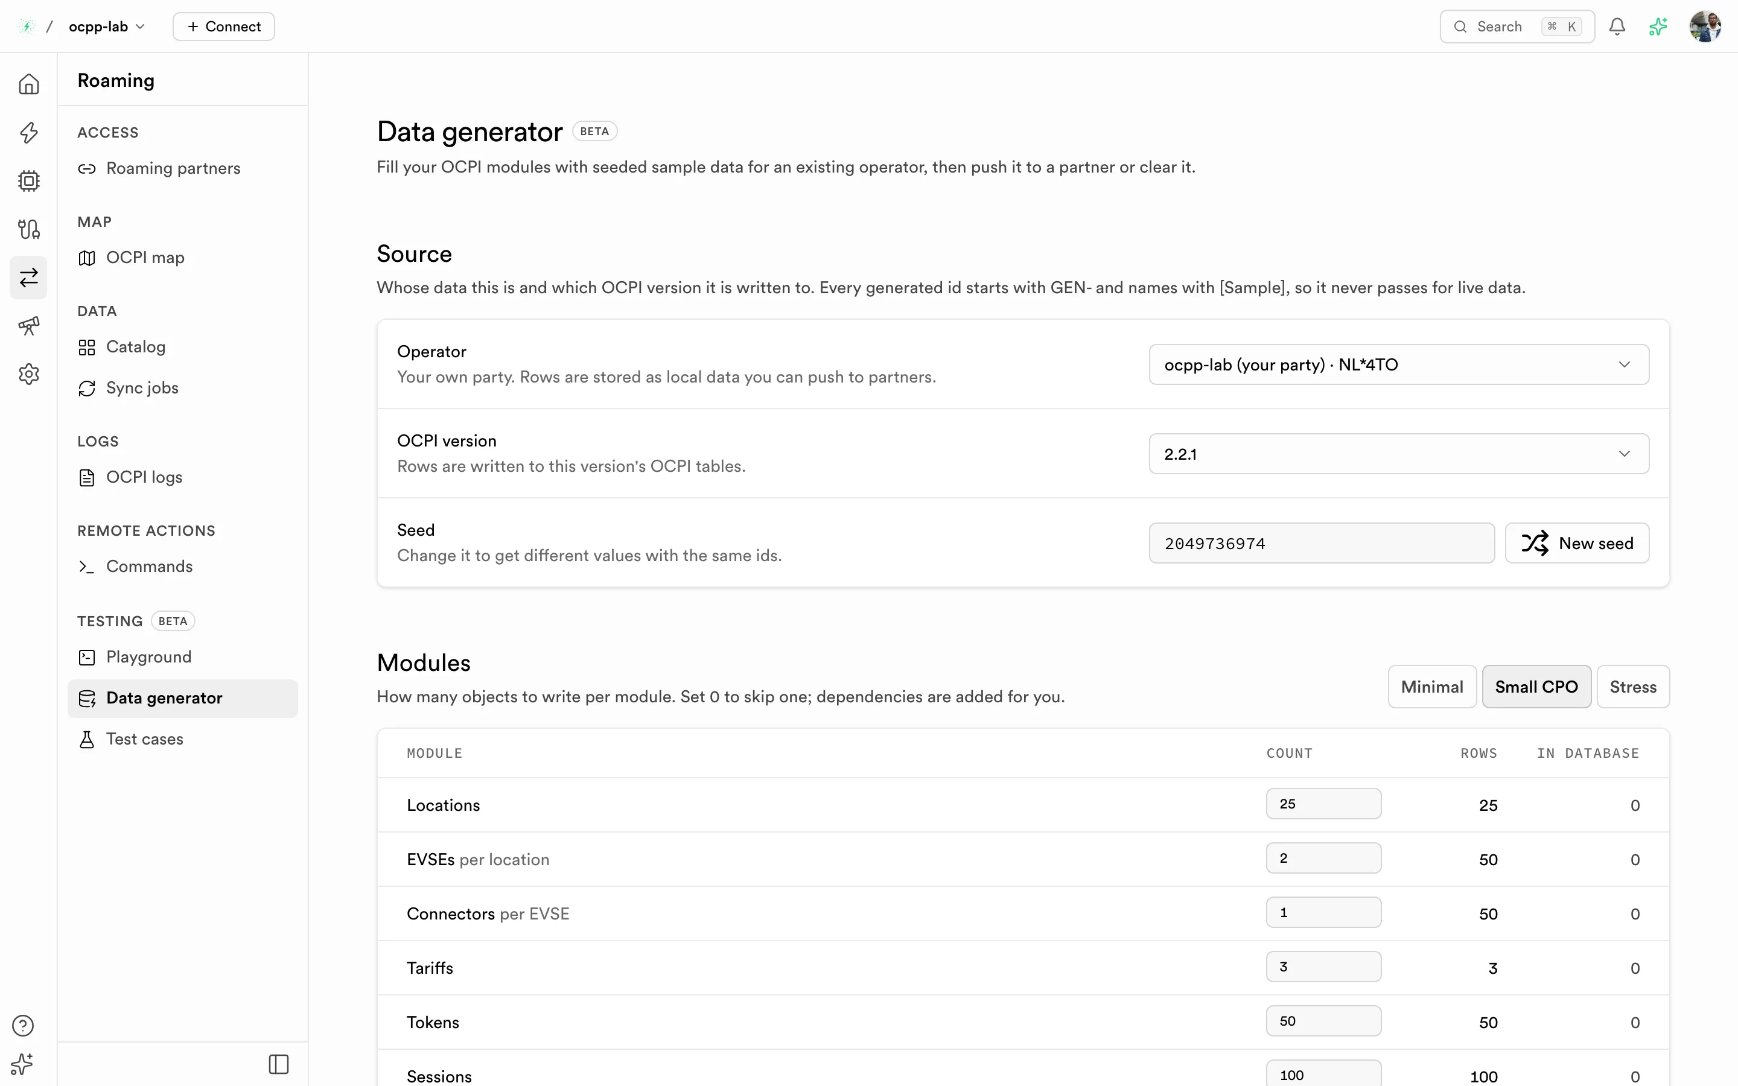Click the EVSEs per location count field

point(1323,859)
